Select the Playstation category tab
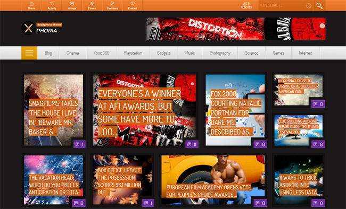This screenshot has height=209, width=346. (x=133, y=53)
